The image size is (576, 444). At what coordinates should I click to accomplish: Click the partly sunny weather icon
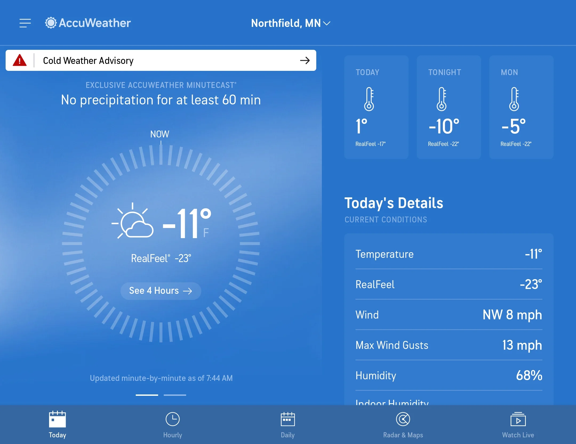(133, 221)
